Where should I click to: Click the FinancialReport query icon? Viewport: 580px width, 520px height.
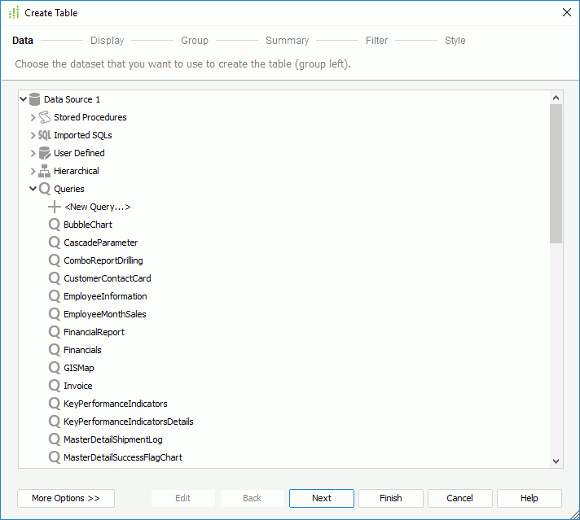[x=55, y=332]
